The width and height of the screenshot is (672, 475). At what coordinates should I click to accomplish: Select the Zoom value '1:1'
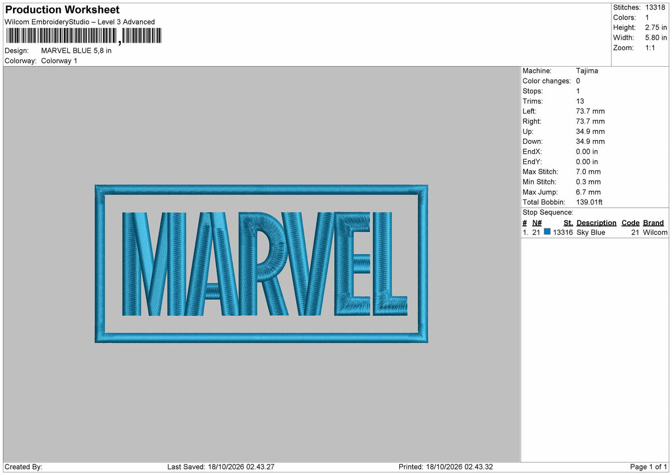(651, 48)
